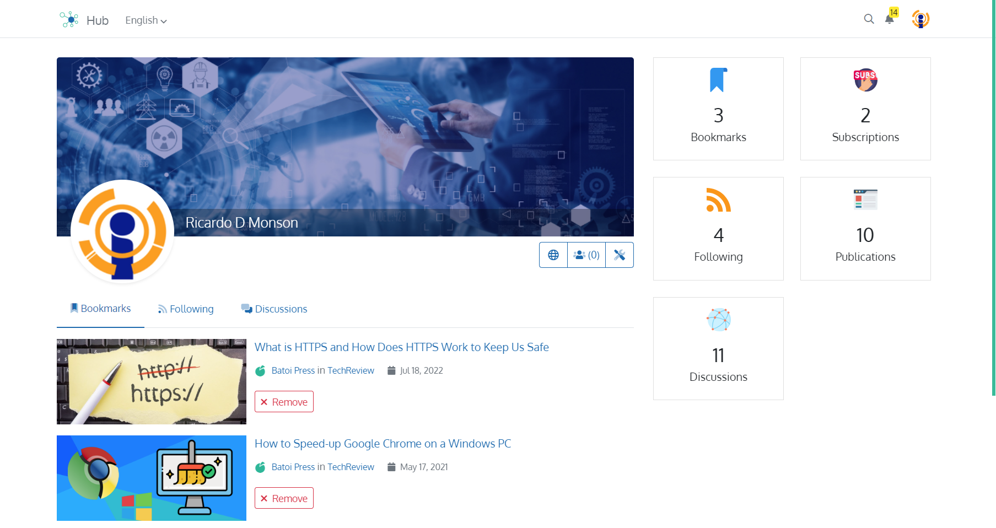This screenshot has height=528, width=996.
Task: Click Batoi Press logo icon on HTTPS article
Action: click(x=260, y=371)
